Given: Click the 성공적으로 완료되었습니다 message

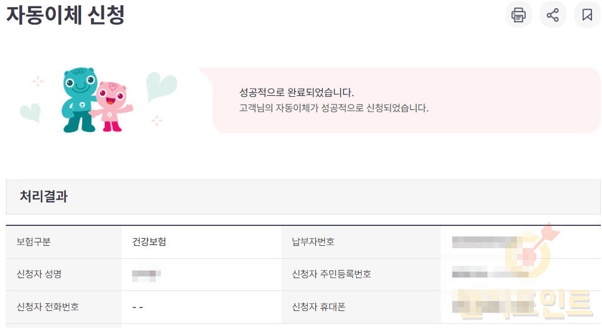Looking at the screenshot, I should coord(297,93).
